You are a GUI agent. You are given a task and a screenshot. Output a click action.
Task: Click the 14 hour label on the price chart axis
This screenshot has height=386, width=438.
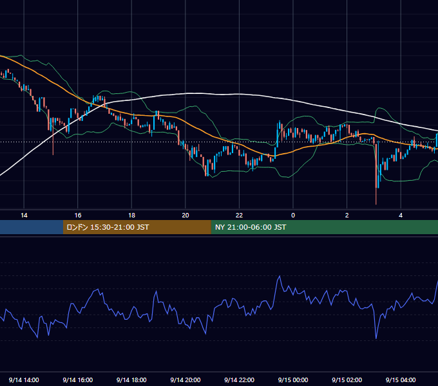pyautogui.click(x=24, y=216)
